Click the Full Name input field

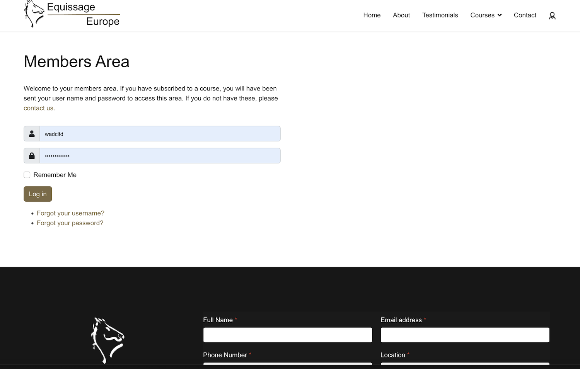pos(287,335)
